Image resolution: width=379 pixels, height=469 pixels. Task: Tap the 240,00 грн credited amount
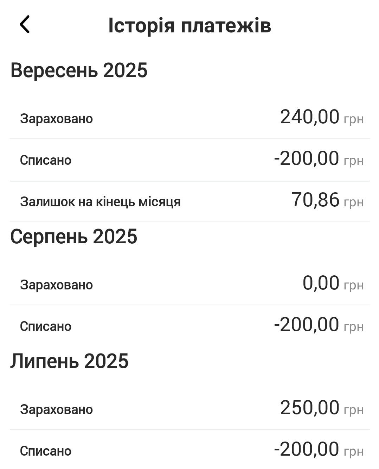coord(321,117)
